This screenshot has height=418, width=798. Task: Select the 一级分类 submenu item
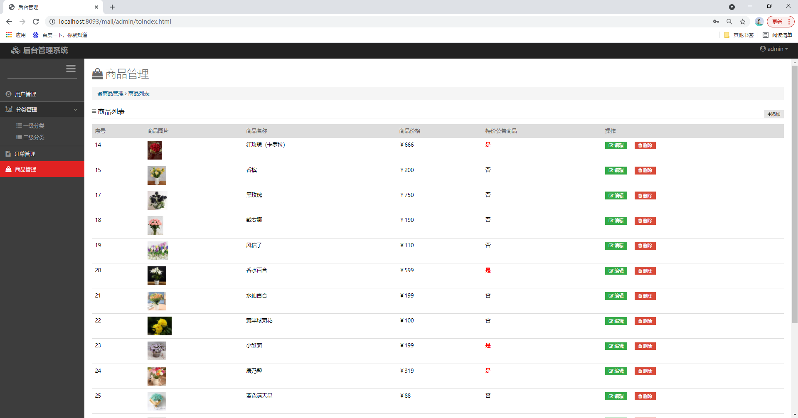point(34,125)
